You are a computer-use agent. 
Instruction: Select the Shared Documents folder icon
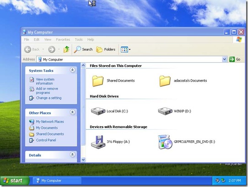[98, 81]
